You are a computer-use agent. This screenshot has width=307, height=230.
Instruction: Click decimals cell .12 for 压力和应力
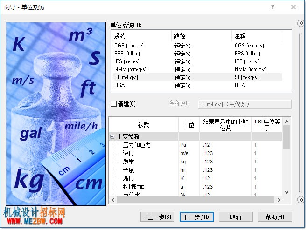pyautogui.click(x=225, y=145)
